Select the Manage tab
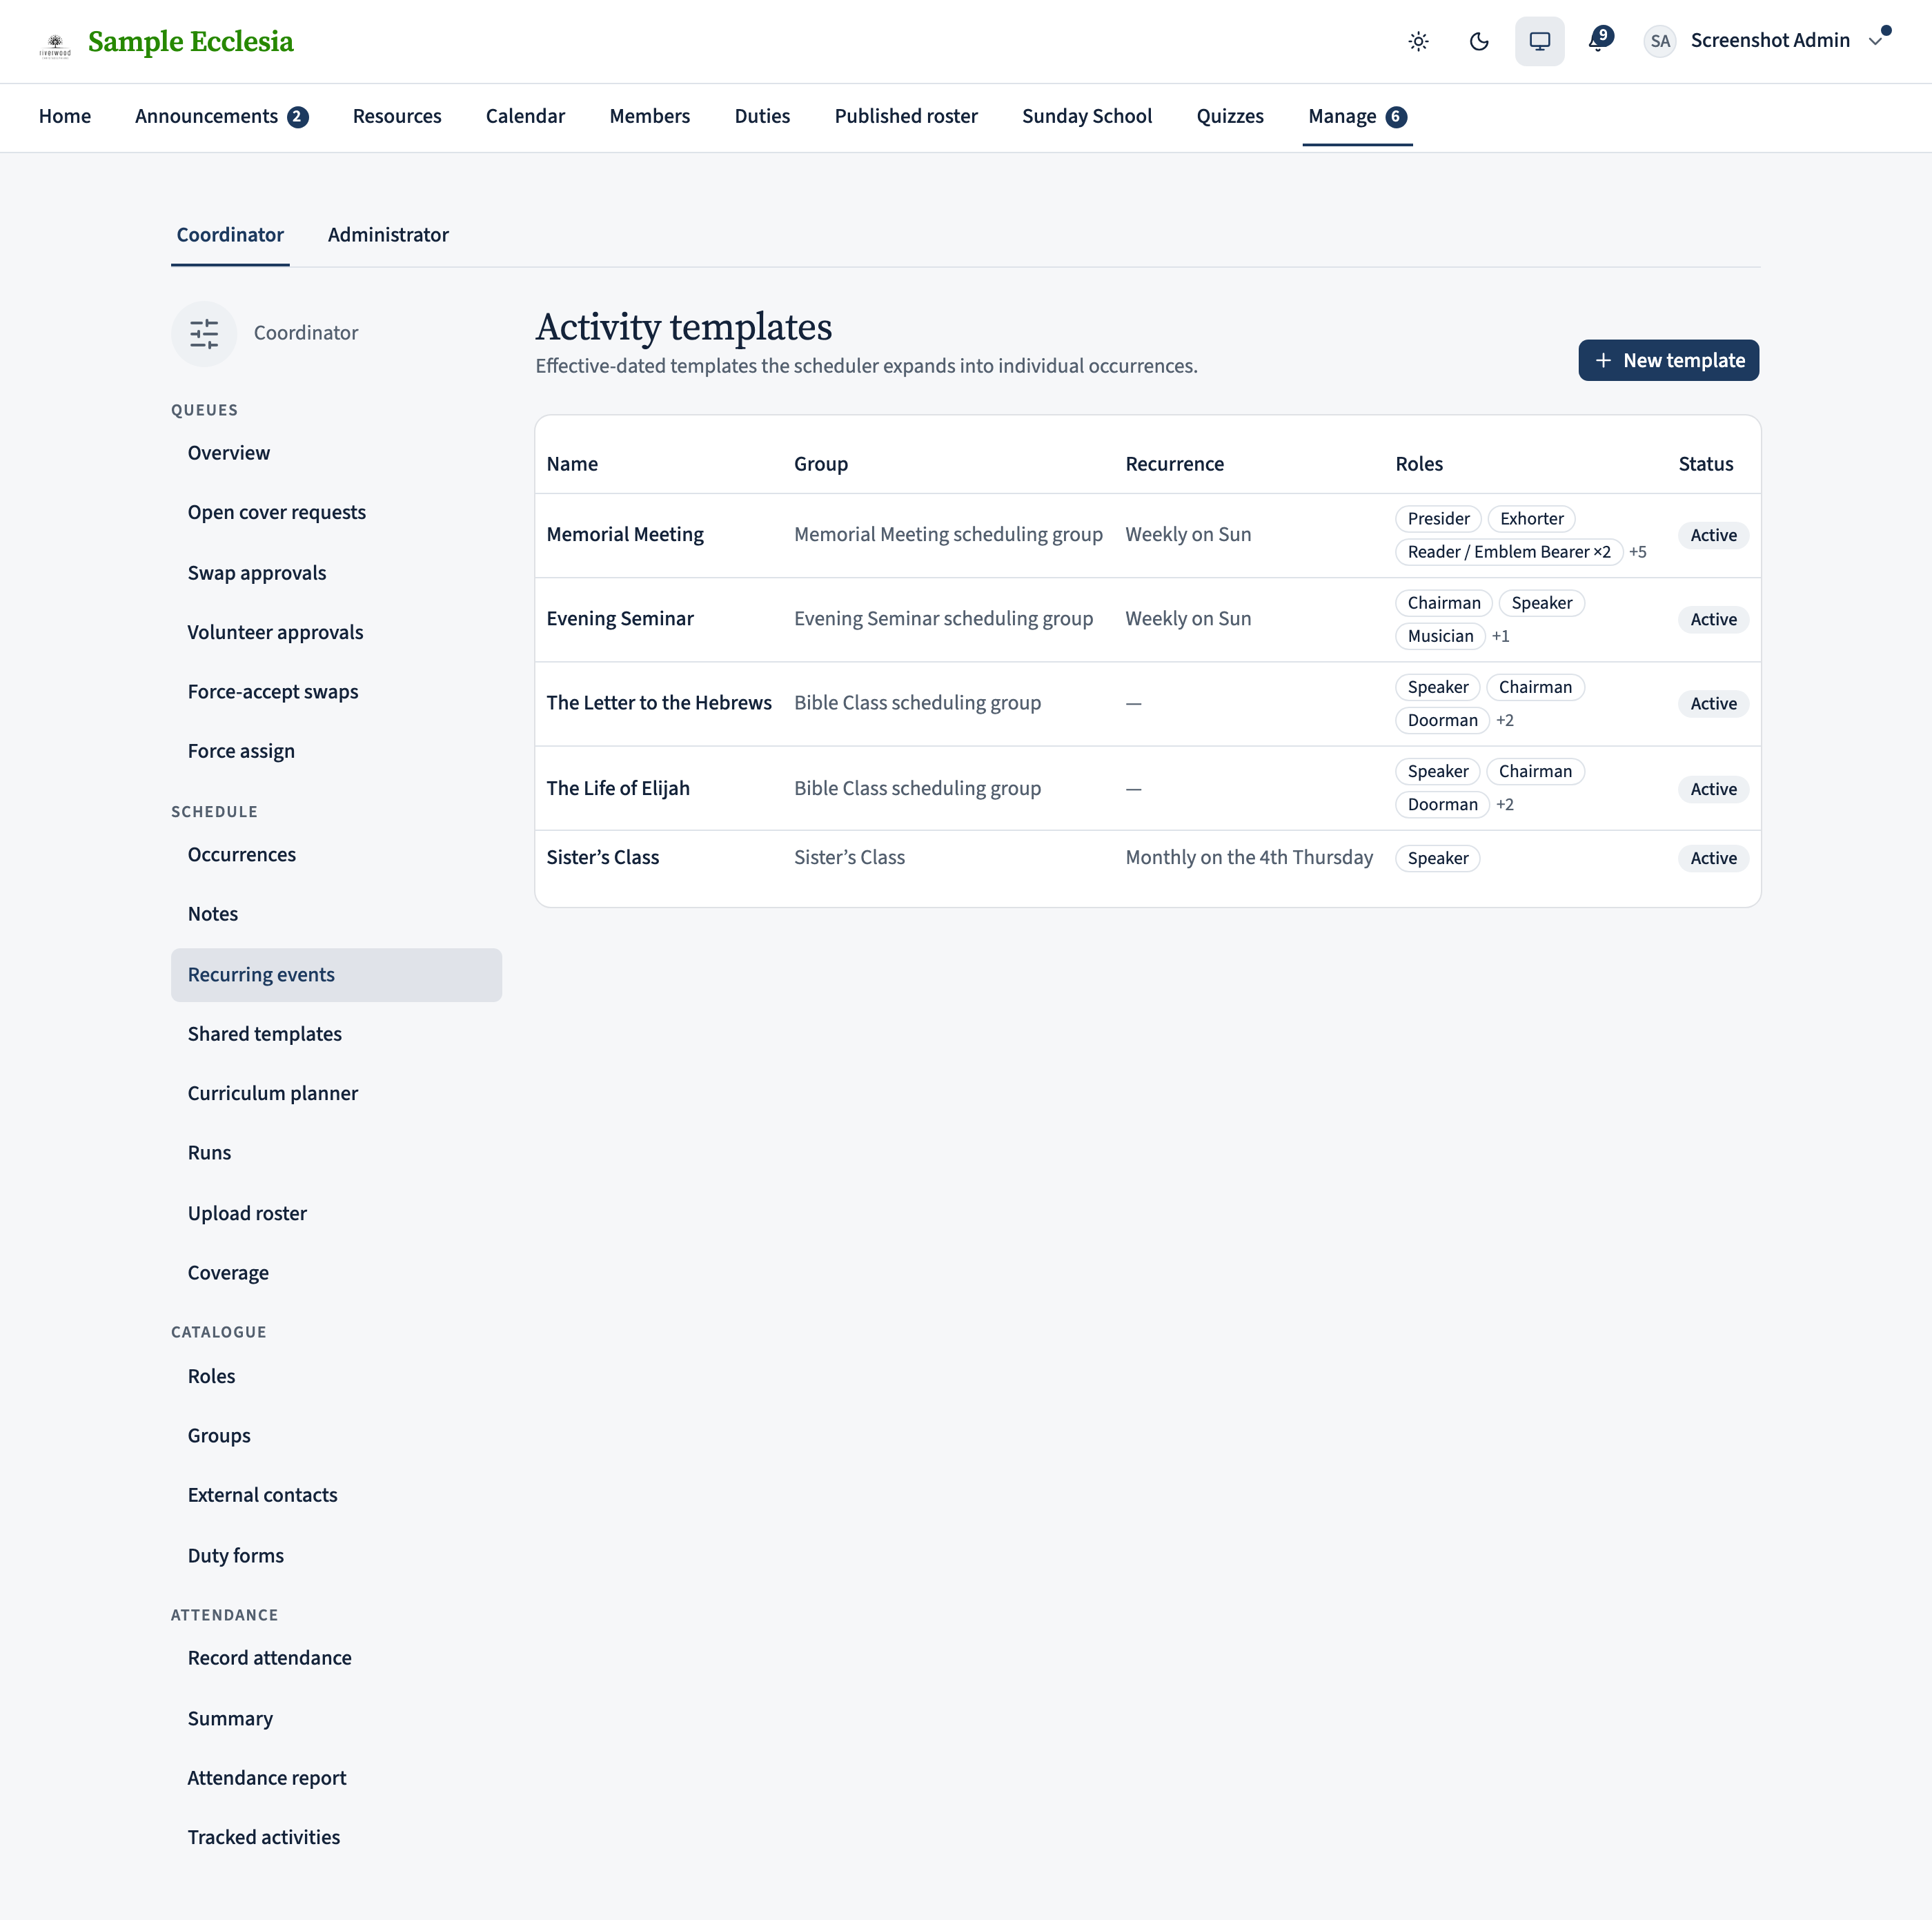This screenshot has height=1920, width=1932. click(x=1357, y=116)
